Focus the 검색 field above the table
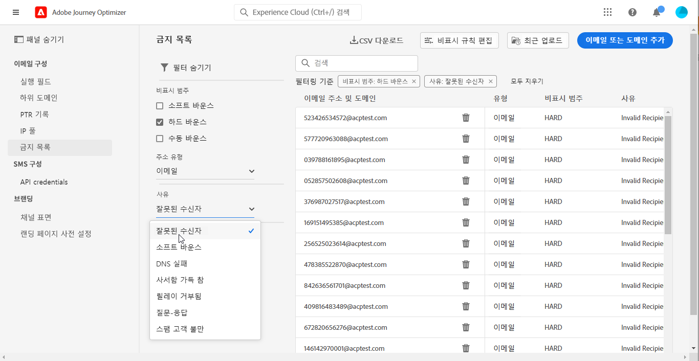Image resolution: width=699 pixels, height=361 pixels. (357, 63)
